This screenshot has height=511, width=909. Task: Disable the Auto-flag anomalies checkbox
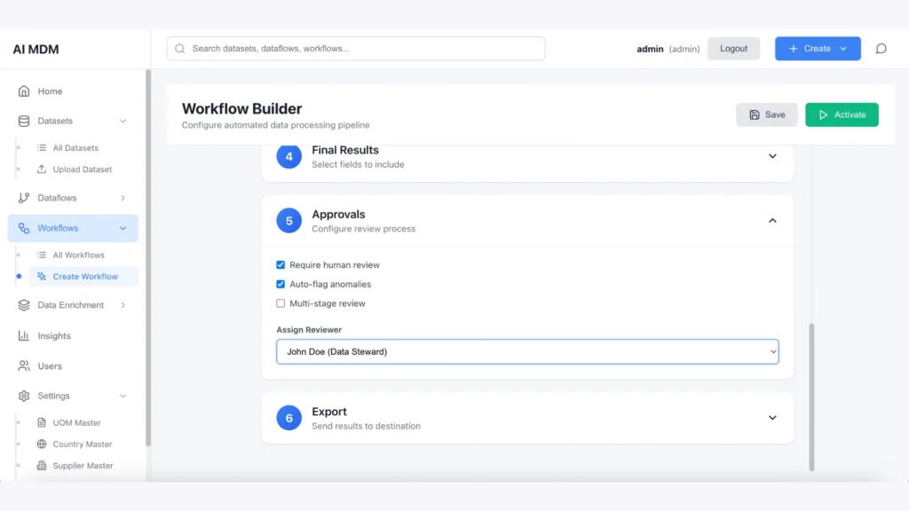point(281,285)
